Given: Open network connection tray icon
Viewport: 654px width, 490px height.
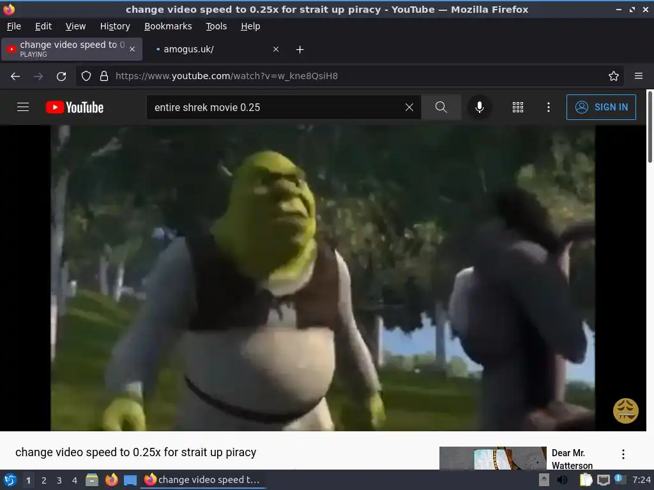Looking at the screenshot, I should pyautogui.click(x=603, y=480).
